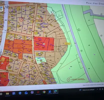Click the yellow 255.58 m measurement label

pyautogui.click(x=67, y=44)
